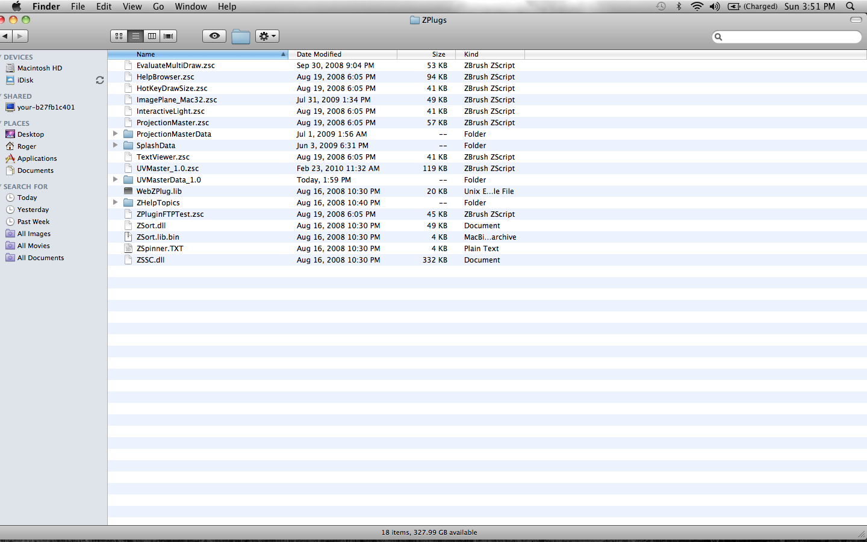The image size is (867, 542).
Task: Click the volume icon in menu bar
Action: point(715,6)
